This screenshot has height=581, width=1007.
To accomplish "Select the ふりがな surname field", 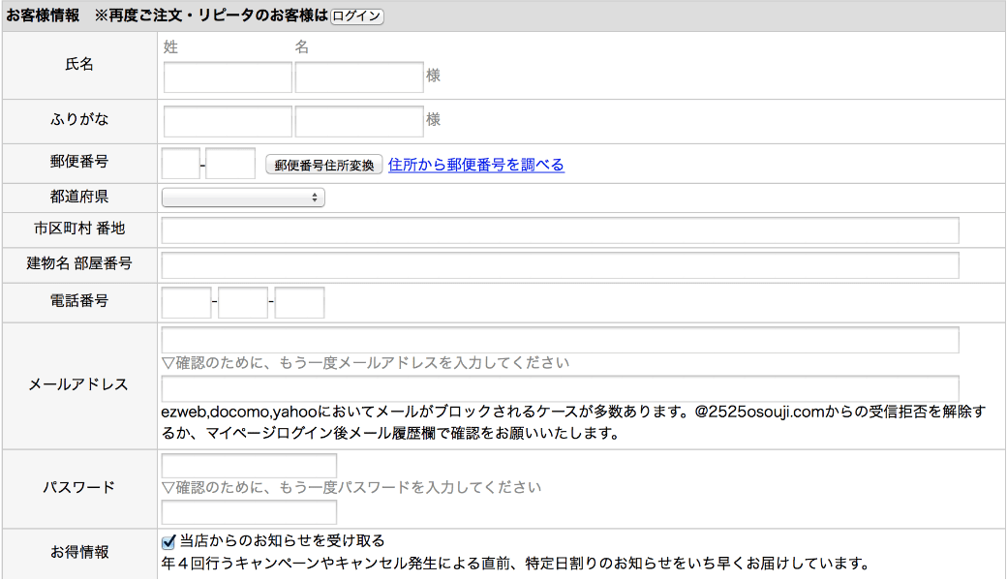I will point(227,120).
